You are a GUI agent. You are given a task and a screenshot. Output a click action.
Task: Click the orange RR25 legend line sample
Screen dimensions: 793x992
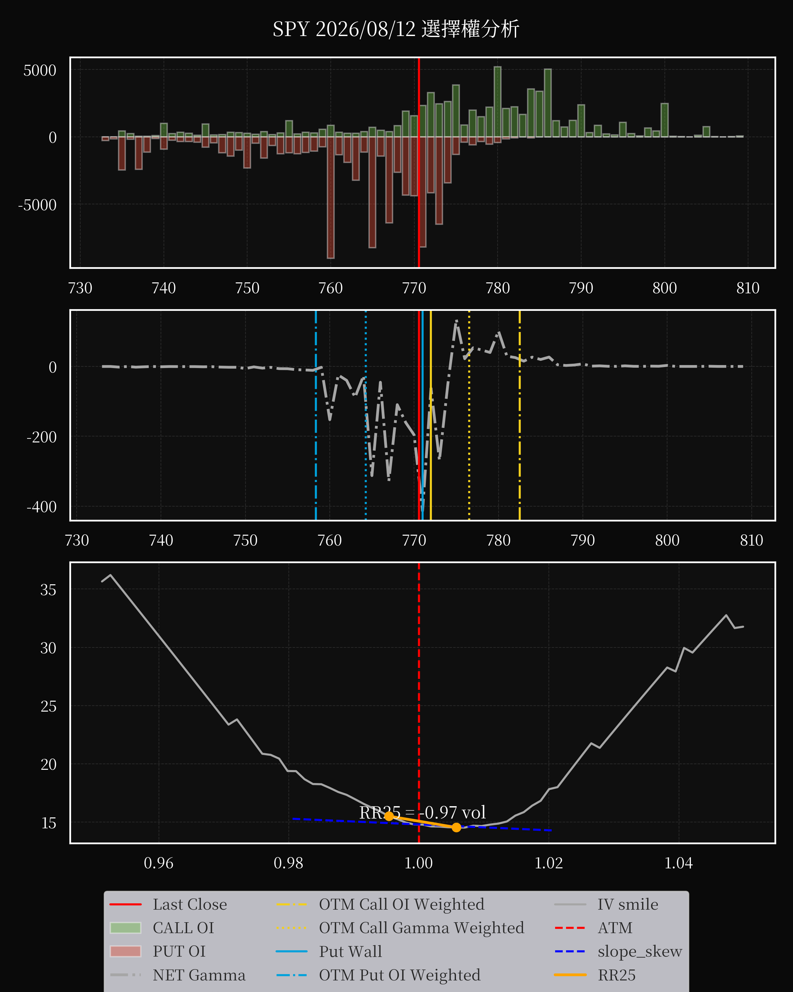pos(570,974)
